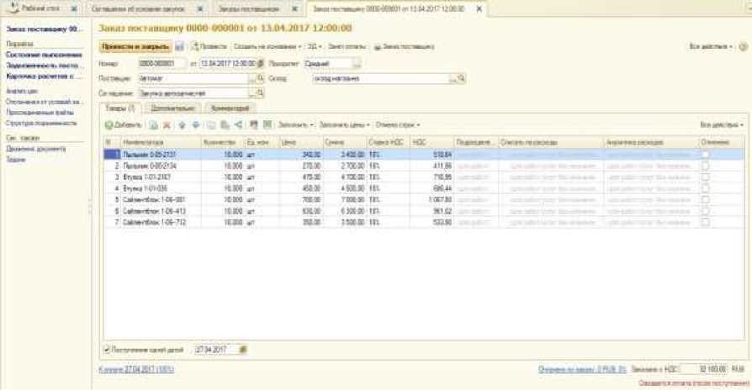Open Все действия menu of the goods table

722,125
